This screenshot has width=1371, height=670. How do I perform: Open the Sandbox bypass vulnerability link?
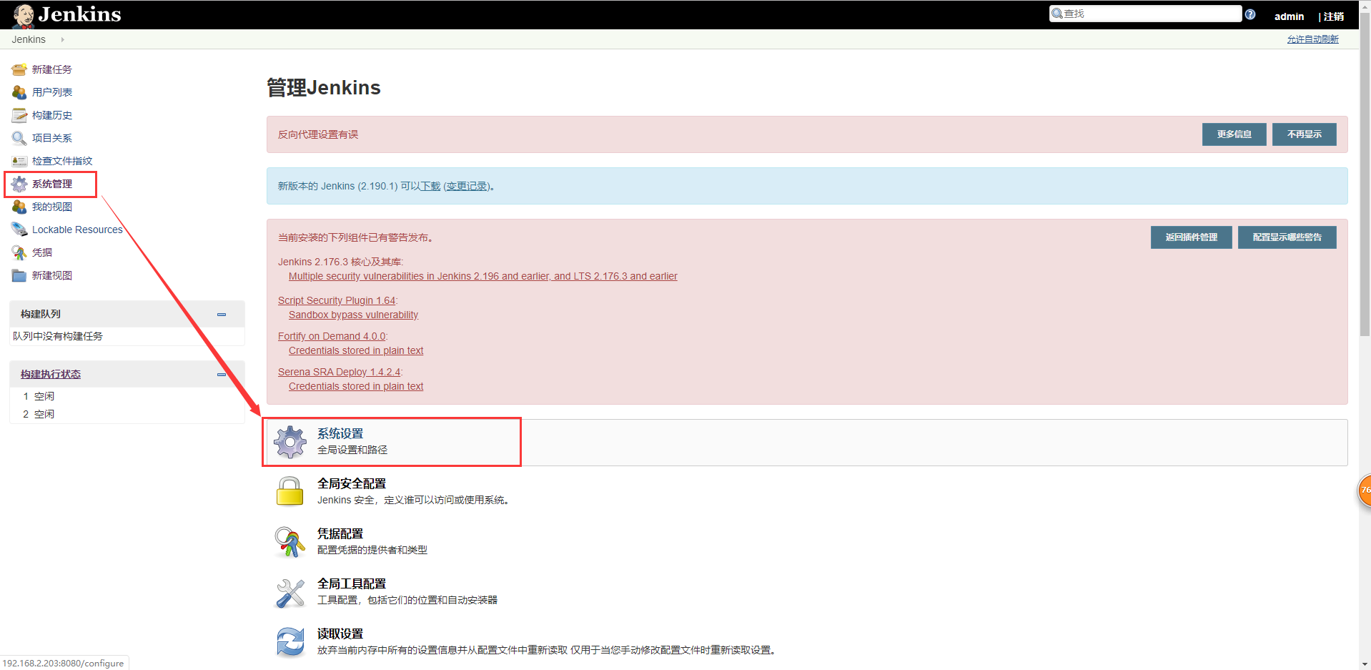tap(353, 315)
